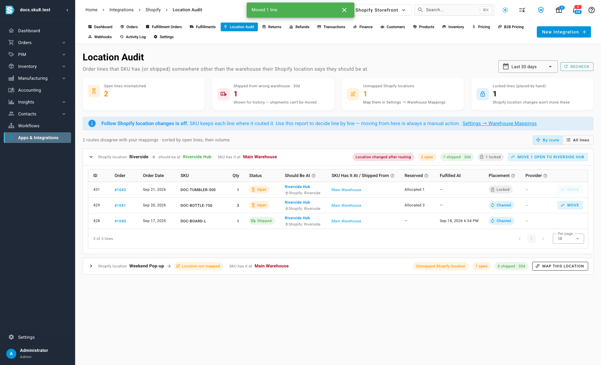Open the integration Settings tab
Image resolution: width=601 pixels, height=365 pixels.
(164, 37)
